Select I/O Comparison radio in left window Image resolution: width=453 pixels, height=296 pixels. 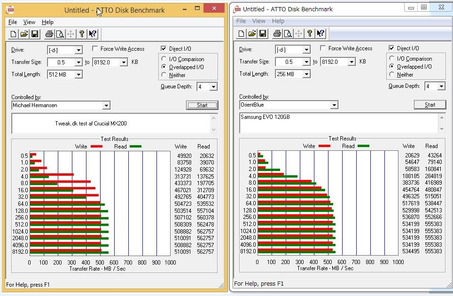pyautogui.click(x=164, y=59)
